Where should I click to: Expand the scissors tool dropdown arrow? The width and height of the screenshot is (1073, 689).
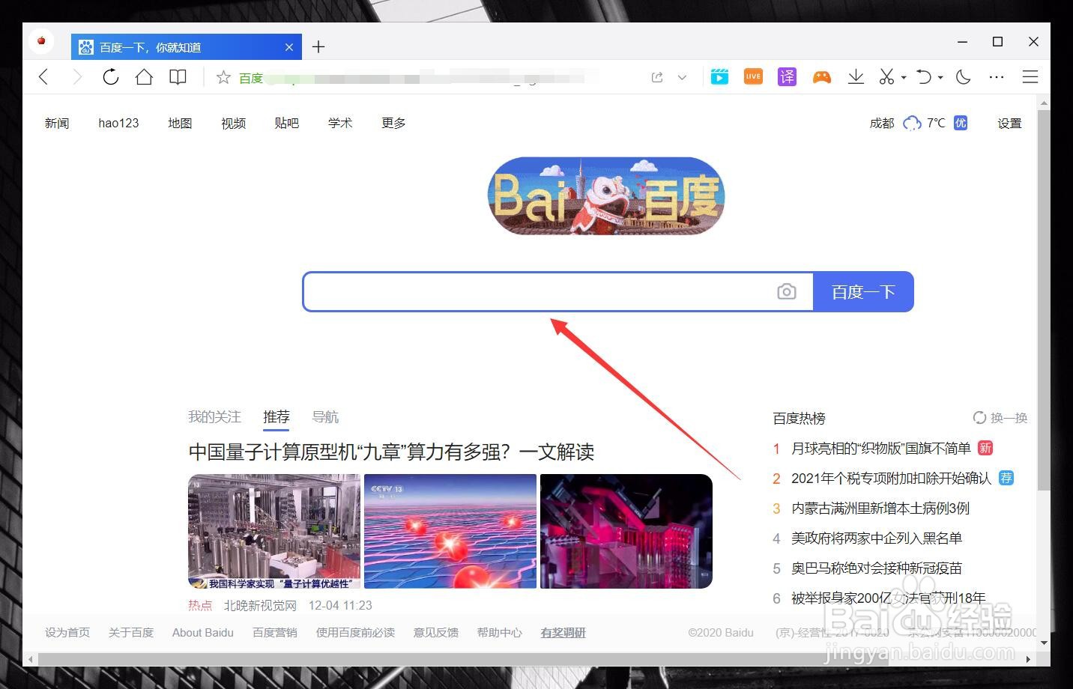click(x=904, y=77)
